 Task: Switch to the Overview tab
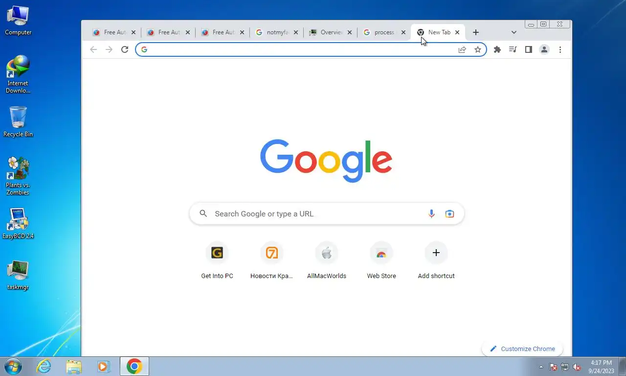click(331, 32)
